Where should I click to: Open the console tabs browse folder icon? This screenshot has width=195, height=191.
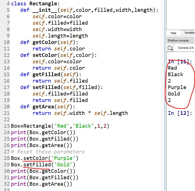(x=170, y=48)
